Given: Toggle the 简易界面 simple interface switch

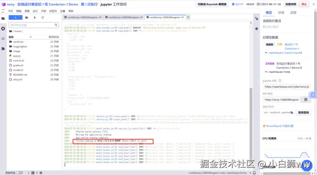Looking at the screenshot, I should (x=19, y=173).
